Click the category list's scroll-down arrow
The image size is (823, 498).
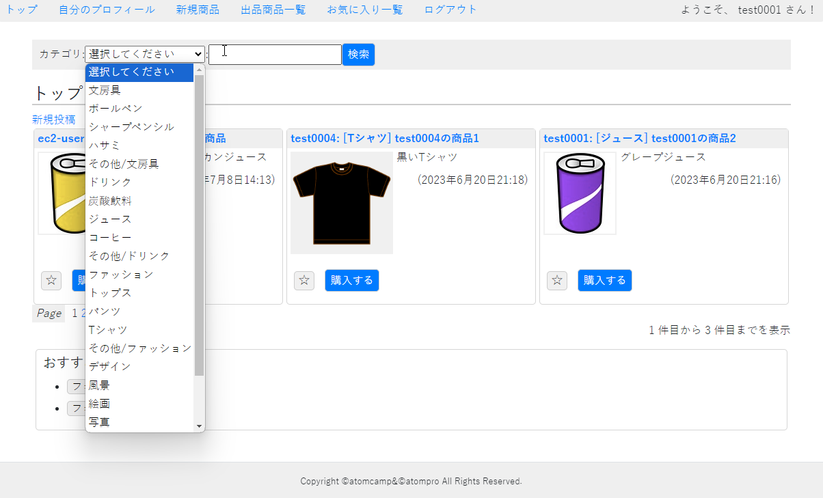[x=200, y=426]
